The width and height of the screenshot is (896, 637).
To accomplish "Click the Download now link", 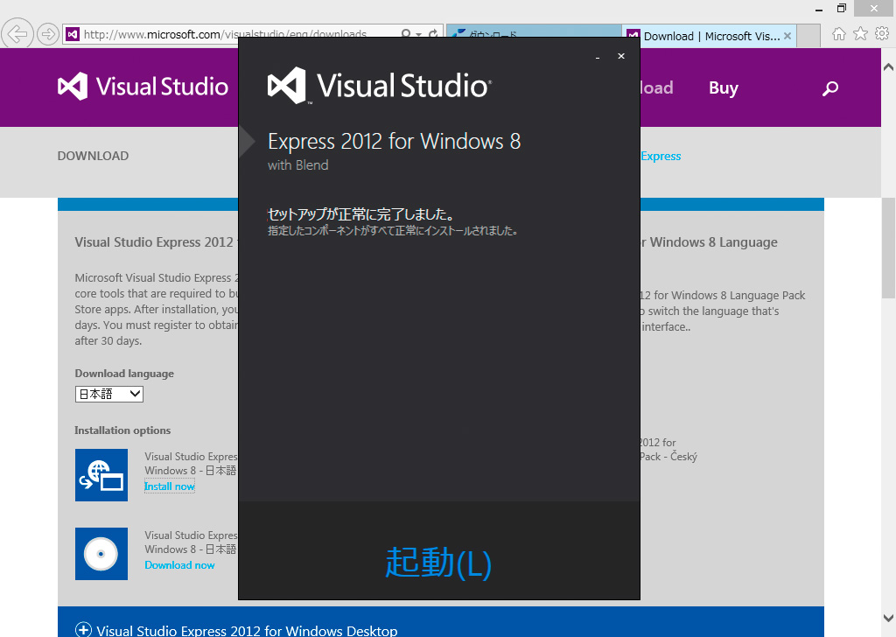I will tap(179, 565).
